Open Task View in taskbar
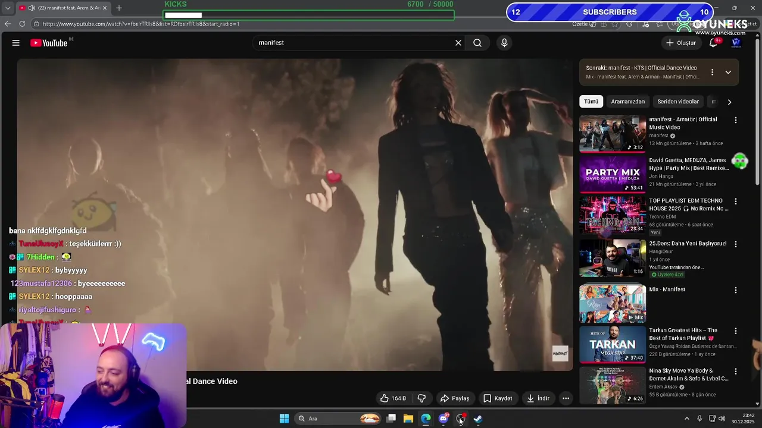 391,418
